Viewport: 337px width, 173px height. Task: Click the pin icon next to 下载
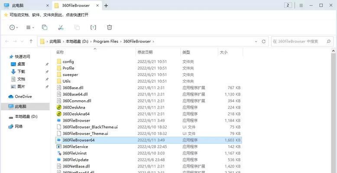click(x=47, y=72)
